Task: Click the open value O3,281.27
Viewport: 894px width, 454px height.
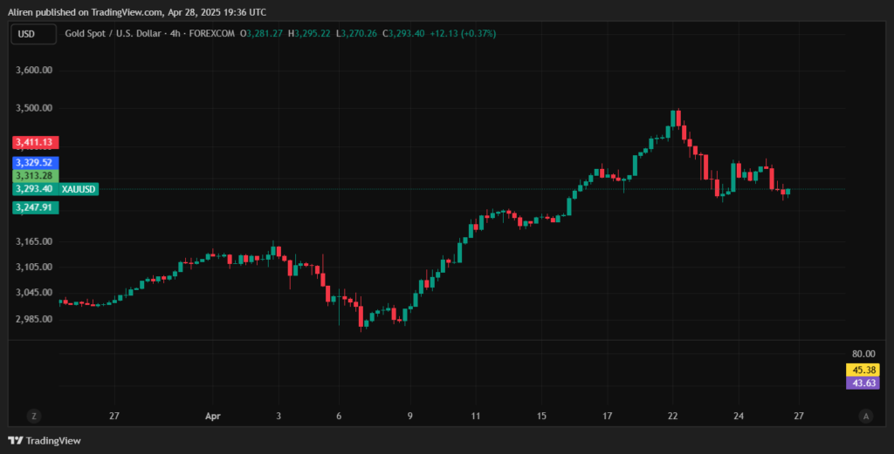Action: point(261,34)
